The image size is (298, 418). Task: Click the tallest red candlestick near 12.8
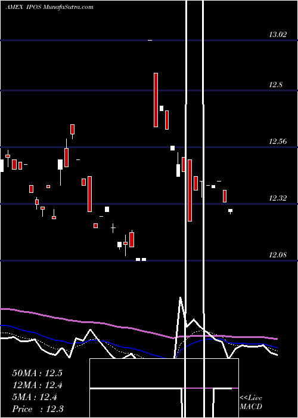tap(156, 100)
